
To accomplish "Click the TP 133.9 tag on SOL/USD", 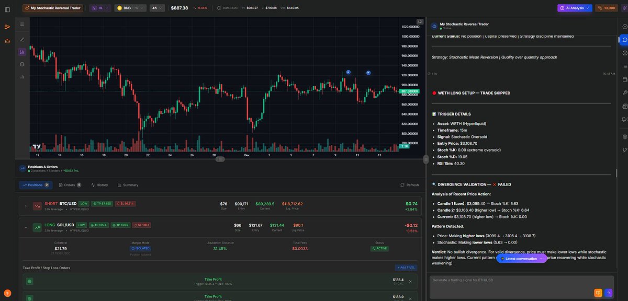I will pyautogui.click(x=120, y=225).
